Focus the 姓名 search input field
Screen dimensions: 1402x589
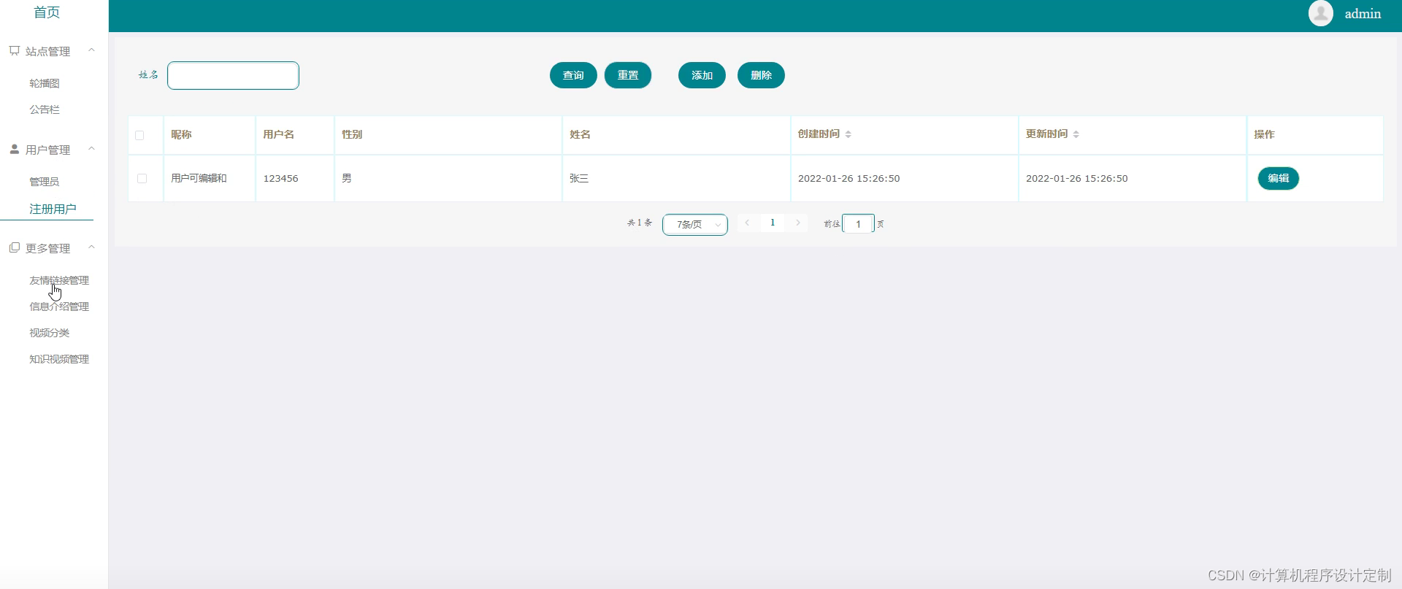pos(233,75)
